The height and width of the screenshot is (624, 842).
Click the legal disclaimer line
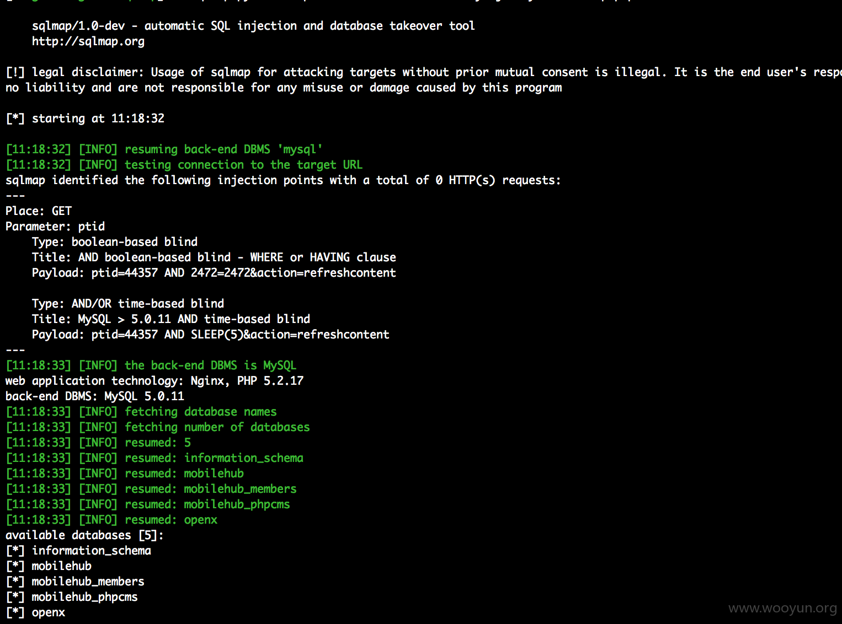(424, 72)
